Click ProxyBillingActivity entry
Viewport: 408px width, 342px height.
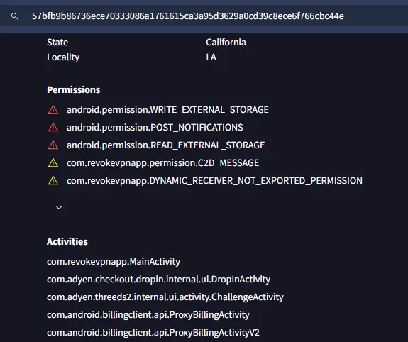coord(148,314)
